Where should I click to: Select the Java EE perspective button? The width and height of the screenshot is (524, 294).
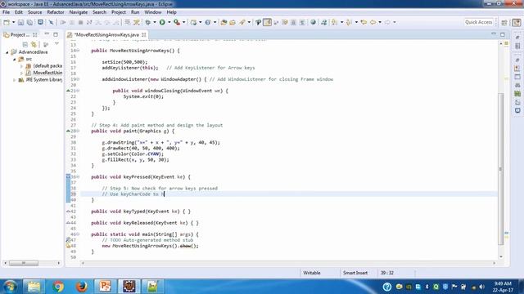517,22
